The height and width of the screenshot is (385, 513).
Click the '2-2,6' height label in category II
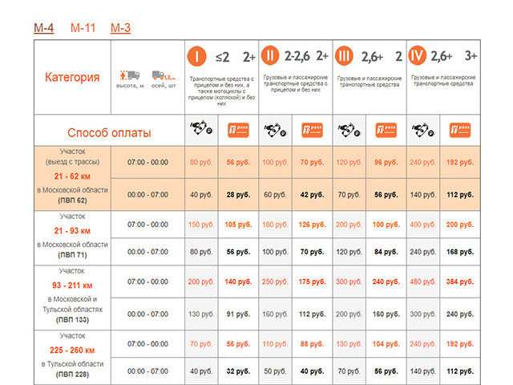tap(297, 56)
